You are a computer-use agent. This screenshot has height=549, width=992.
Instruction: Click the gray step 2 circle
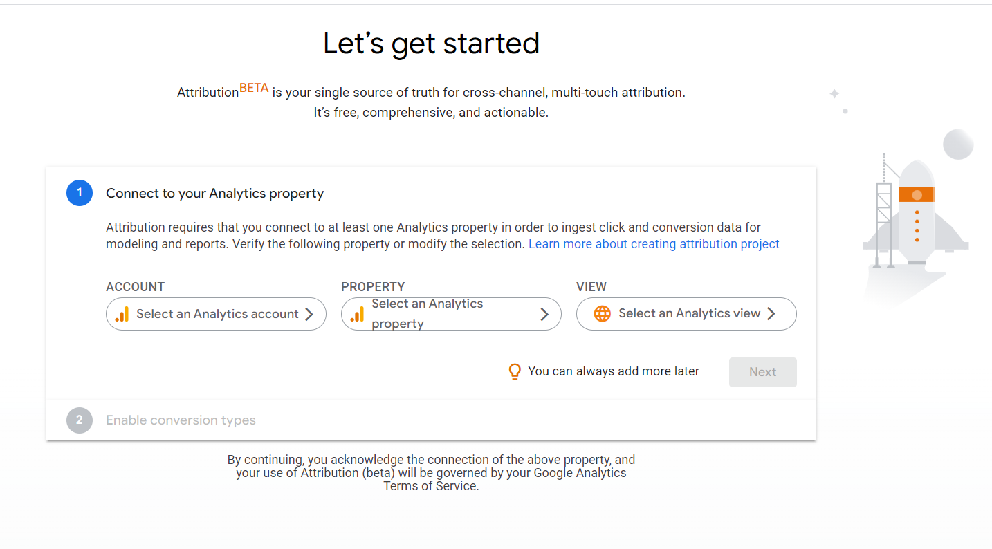(x=80, y=420)
